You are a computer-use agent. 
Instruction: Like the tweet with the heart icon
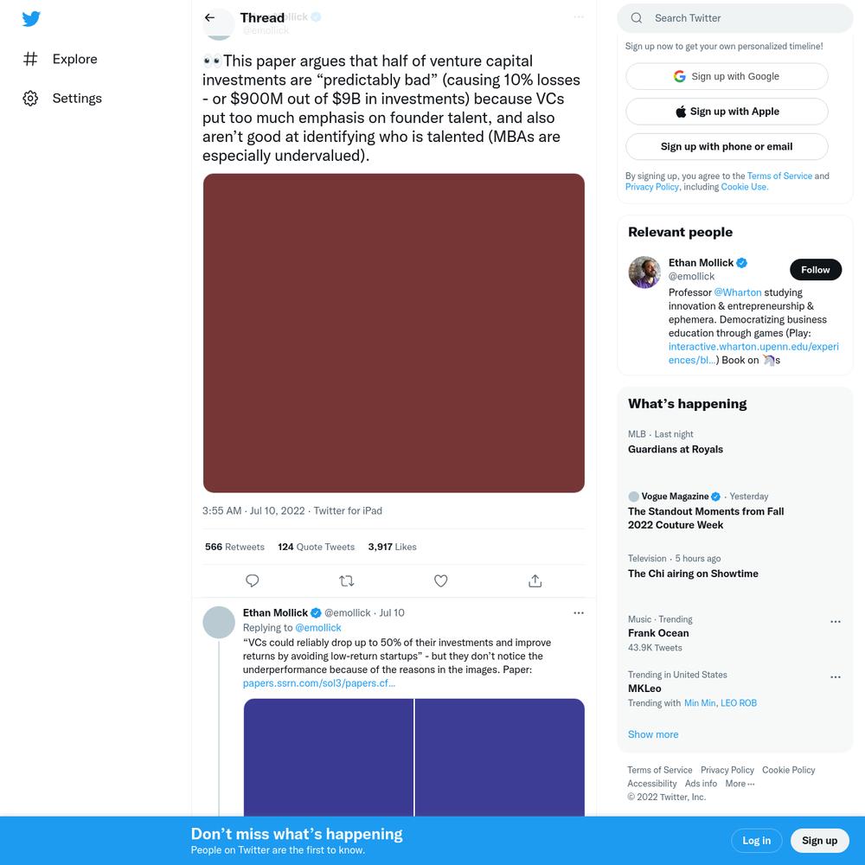pos(441,580)
